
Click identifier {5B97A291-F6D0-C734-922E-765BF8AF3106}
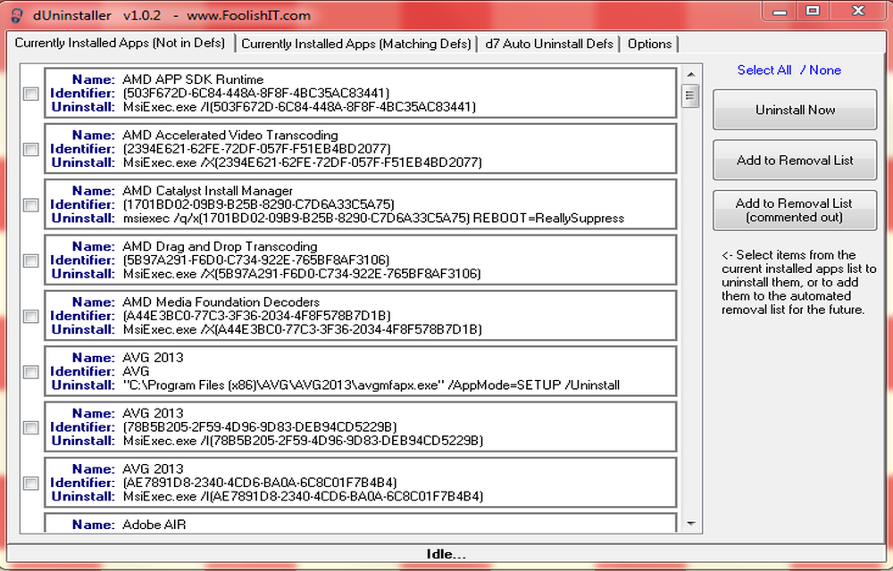[x=255, y=261]
